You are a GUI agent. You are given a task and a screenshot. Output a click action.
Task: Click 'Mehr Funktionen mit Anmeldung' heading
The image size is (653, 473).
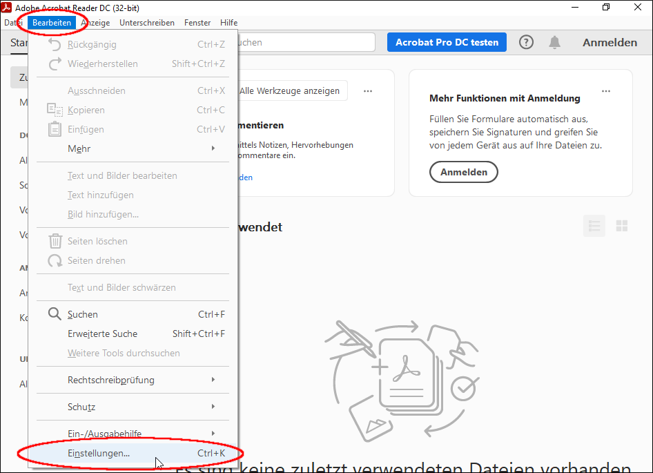point(505,98)
